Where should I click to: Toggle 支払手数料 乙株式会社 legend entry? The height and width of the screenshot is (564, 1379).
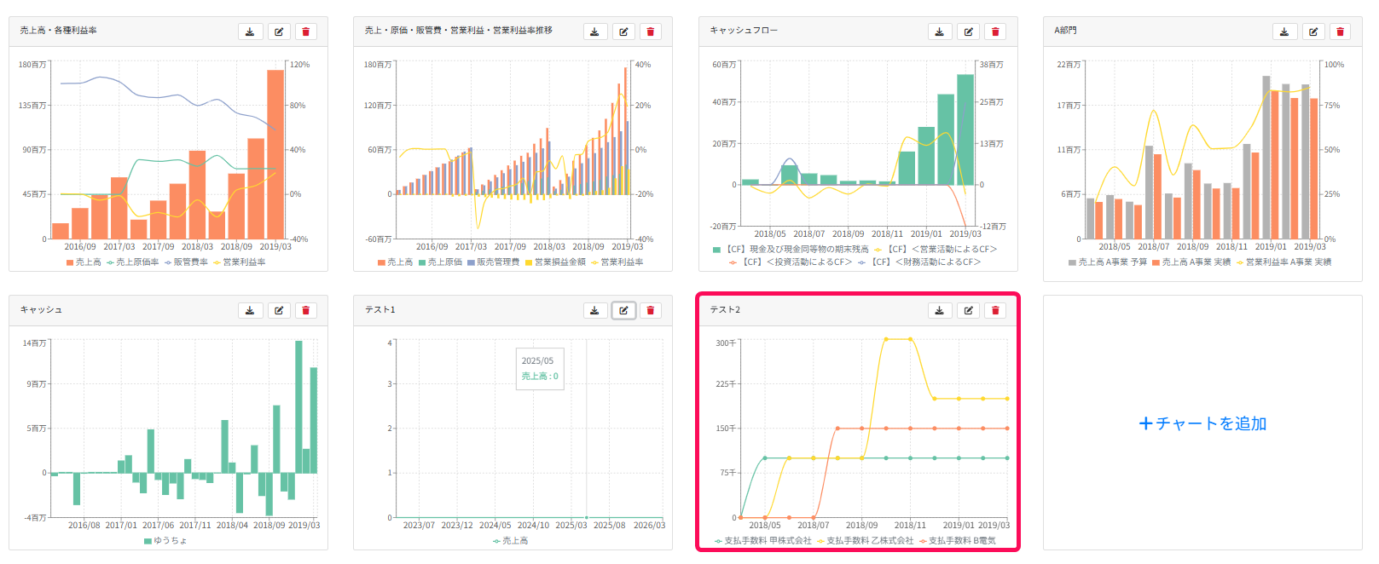(865, 541)
